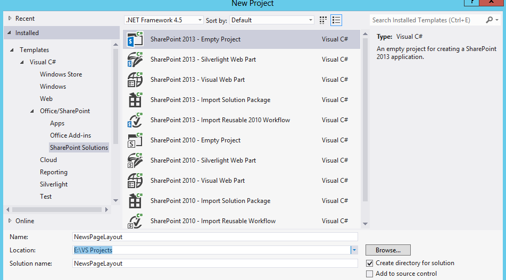Select Test template category
Screen dimensions: 506x280
(46, 197)
